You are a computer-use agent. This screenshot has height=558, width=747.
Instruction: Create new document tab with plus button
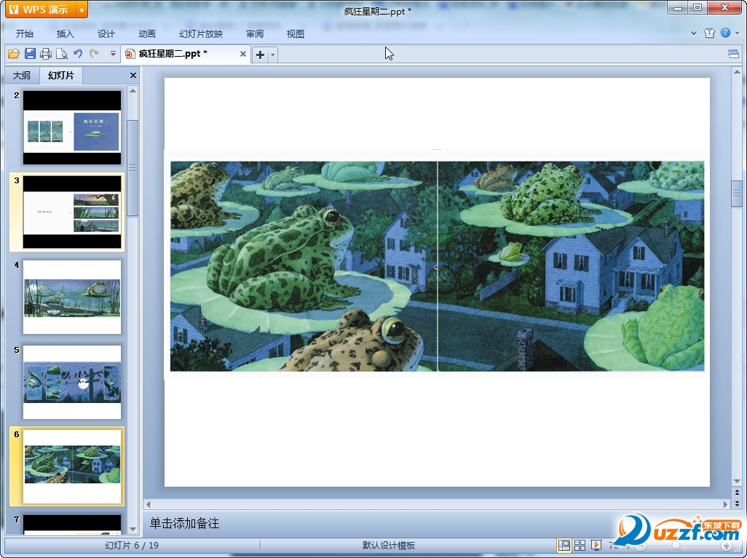260,55
